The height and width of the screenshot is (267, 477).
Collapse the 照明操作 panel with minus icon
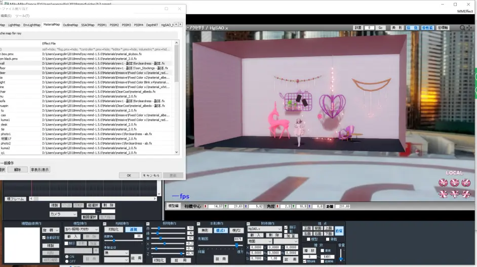coord(147,224)
